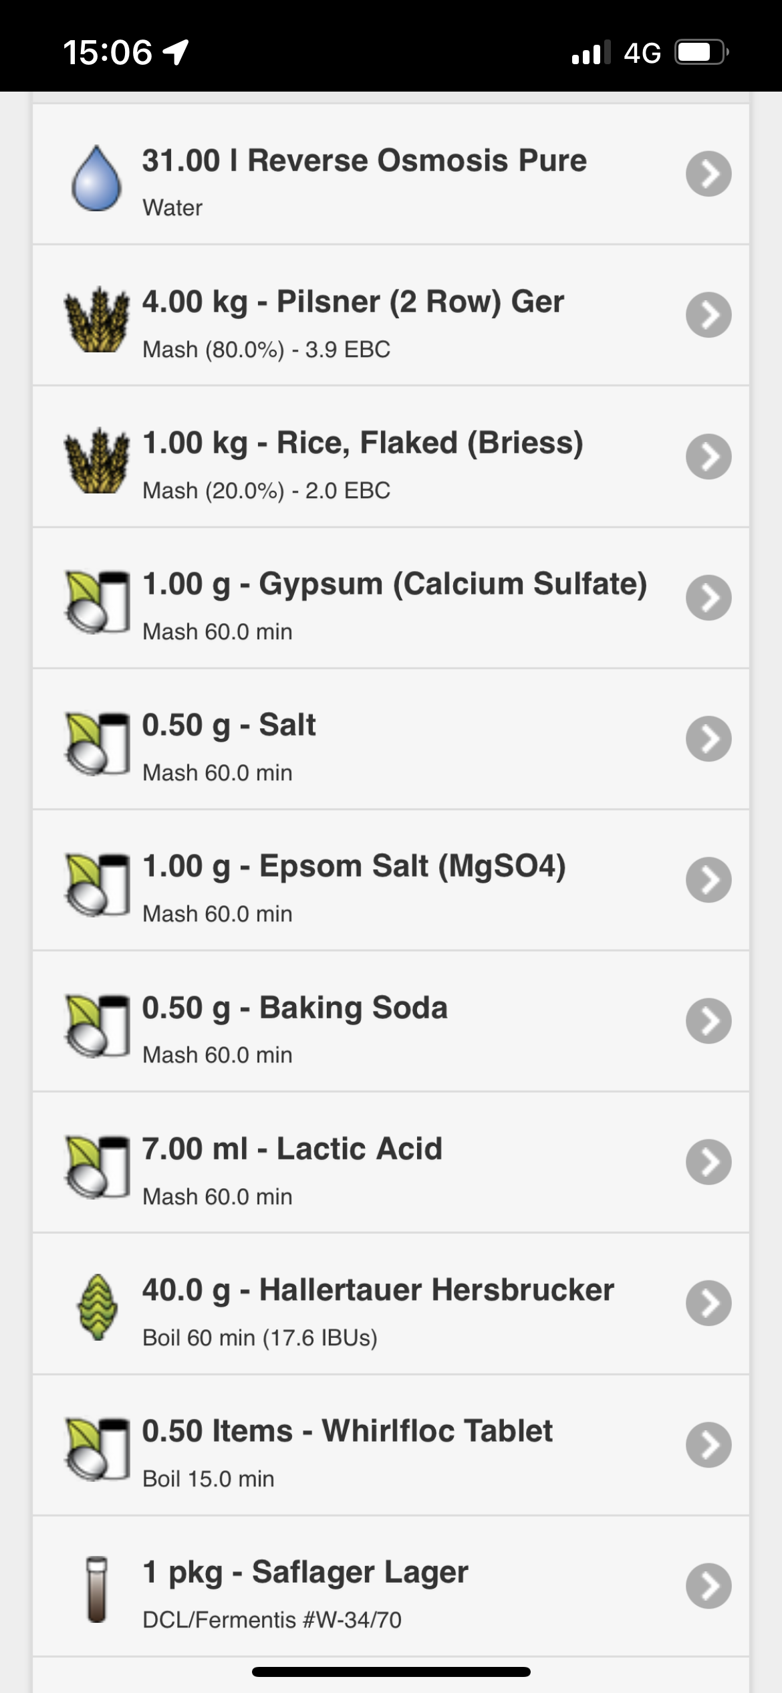Expand Pilsner (2 Row) Ger details chevron
The height and width of the screenshot is (1693, 782).
(x=708, y=315)
